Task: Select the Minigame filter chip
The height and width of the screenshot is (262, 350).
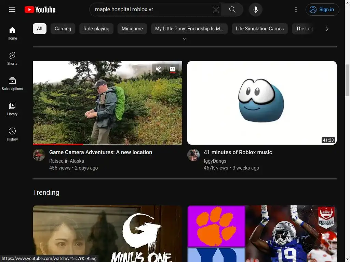Action: (132, 29)
